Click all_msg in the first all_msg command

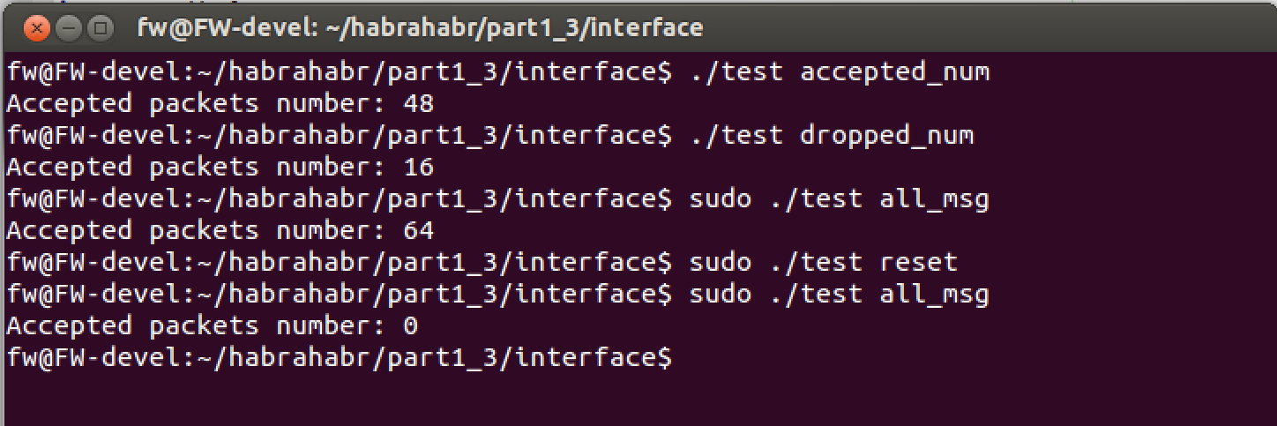[934, 199]
